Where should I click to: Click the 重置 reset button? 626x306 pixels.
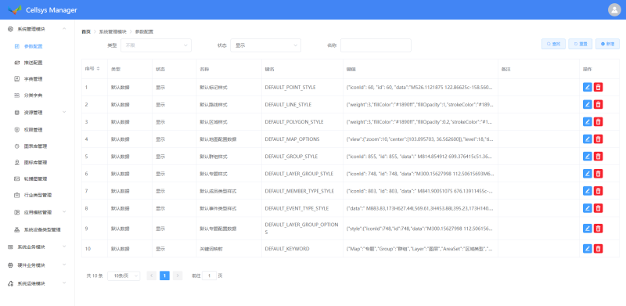pyautogui.click(x=581, y=44)
